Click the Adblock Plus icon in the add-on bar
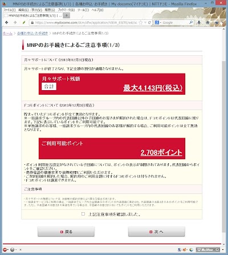228x255 pixels. [5, 249]
